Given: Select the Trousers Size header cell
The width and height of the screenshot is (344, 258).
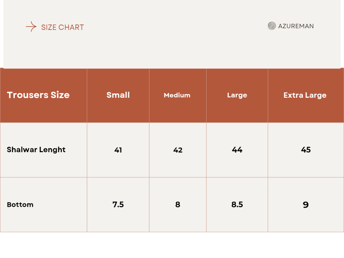Looking at the screenshot, I should [x=38, y=95].
